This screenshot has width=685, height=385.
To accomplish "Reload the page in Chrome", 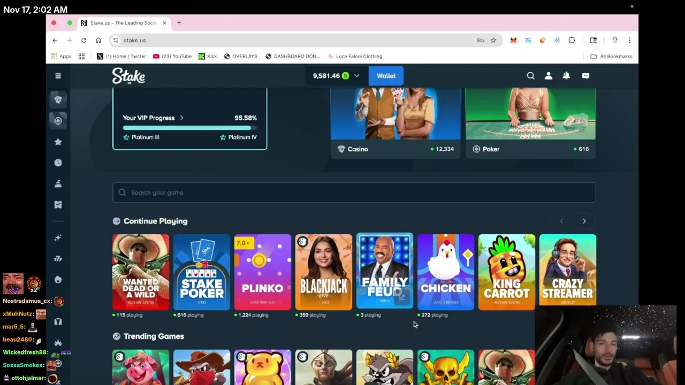I will point(83,40).
